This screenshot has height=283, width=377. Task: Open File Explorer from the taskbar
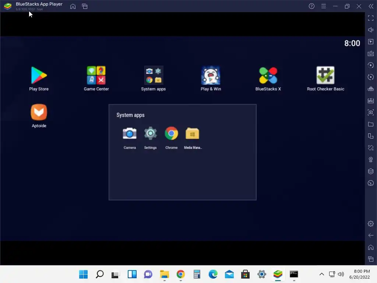[165, 274]
